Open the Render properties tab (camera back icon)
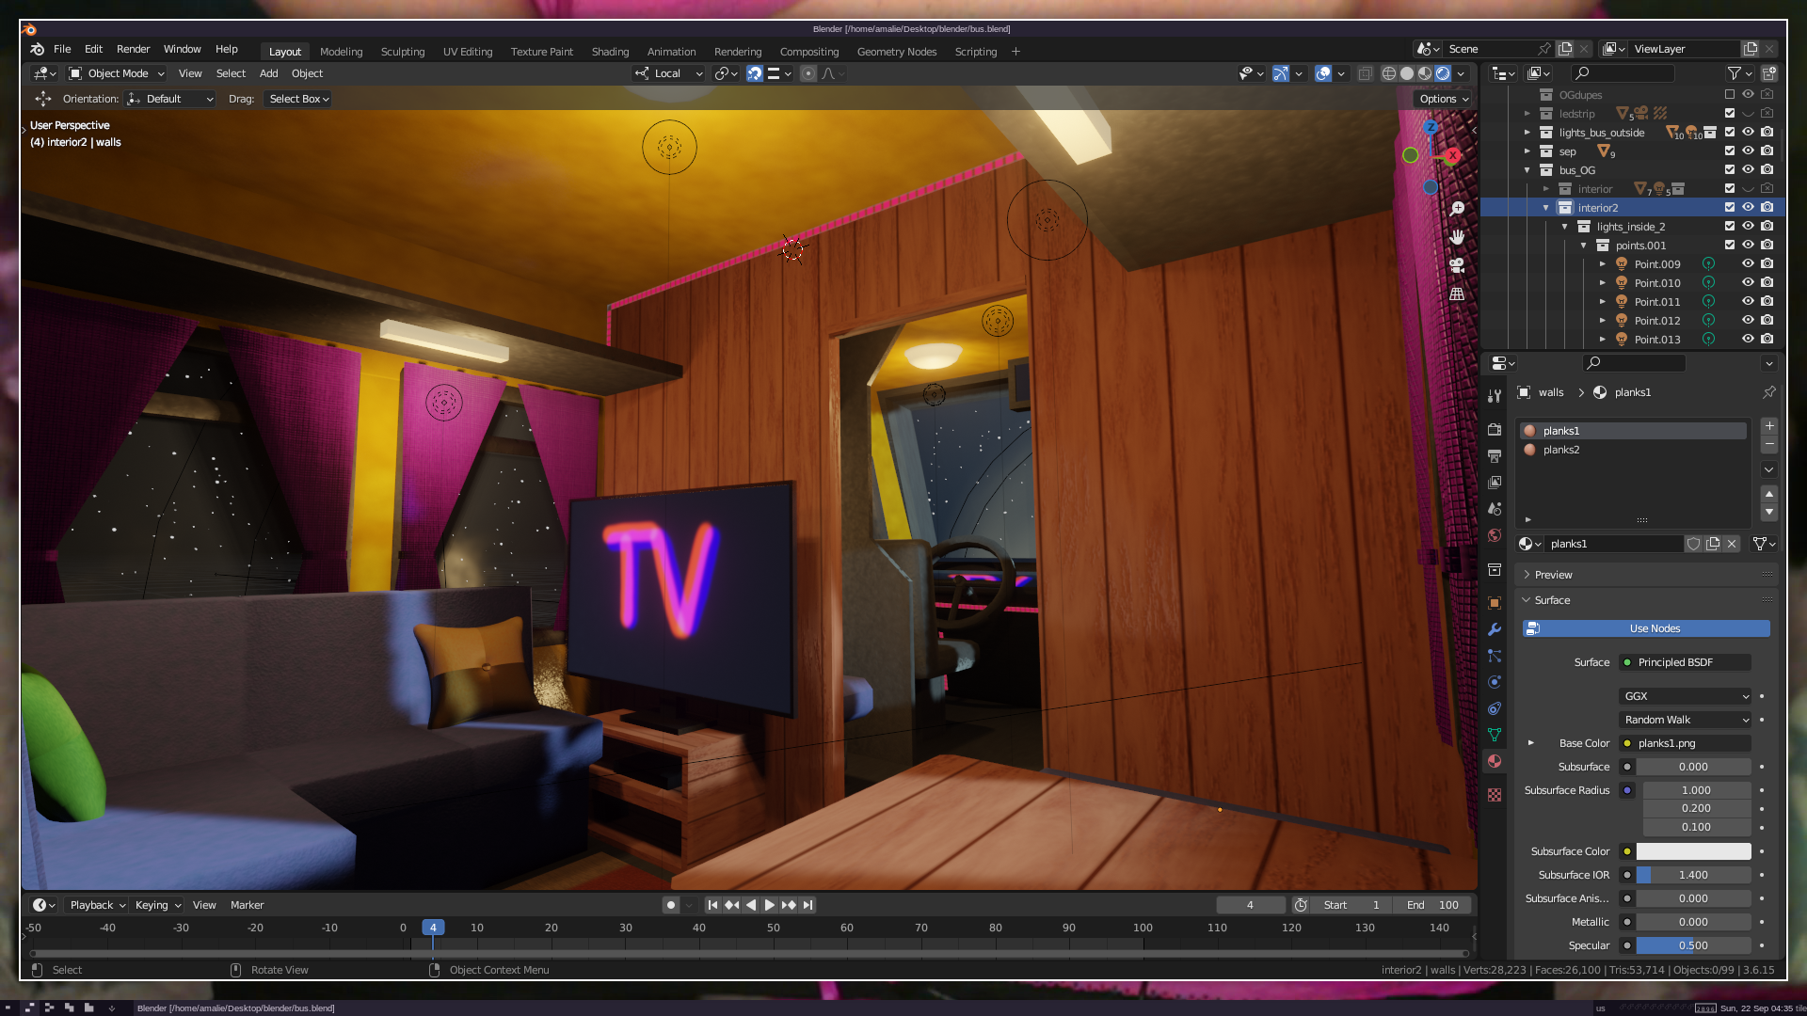Screen dimensions: 1807x1016 coord(1495,430)
